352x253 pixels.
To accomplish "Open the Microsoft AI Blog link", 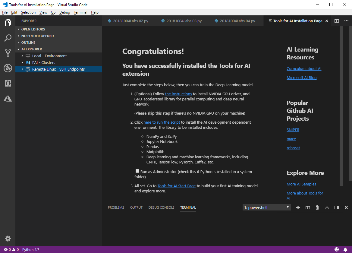I will click(x=301, y=77).
